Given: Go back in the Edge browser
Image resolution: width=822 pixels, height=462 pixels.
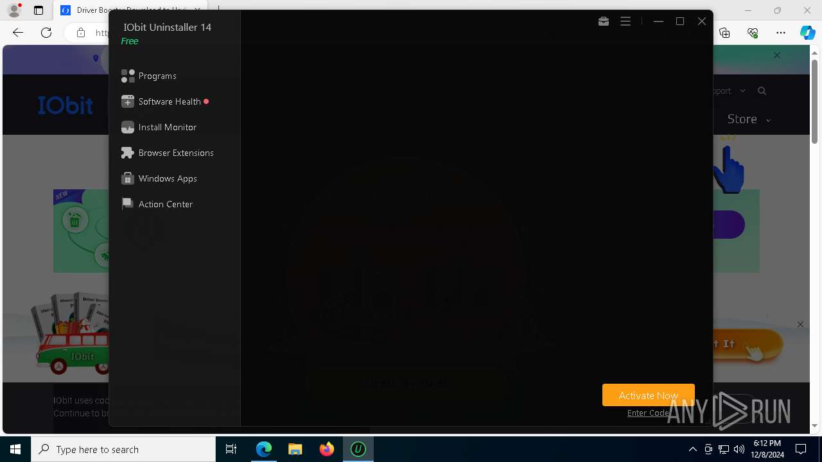Looking at the screenshot, I should pyautogui.click(x=18, y=33).
